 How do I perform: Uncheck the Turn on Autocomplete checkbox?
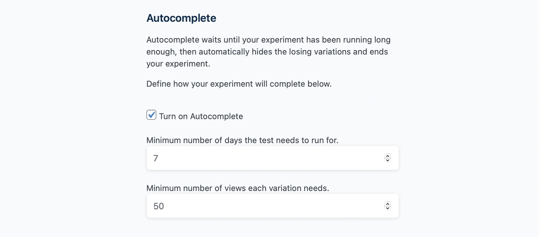[x=151, y=115]
